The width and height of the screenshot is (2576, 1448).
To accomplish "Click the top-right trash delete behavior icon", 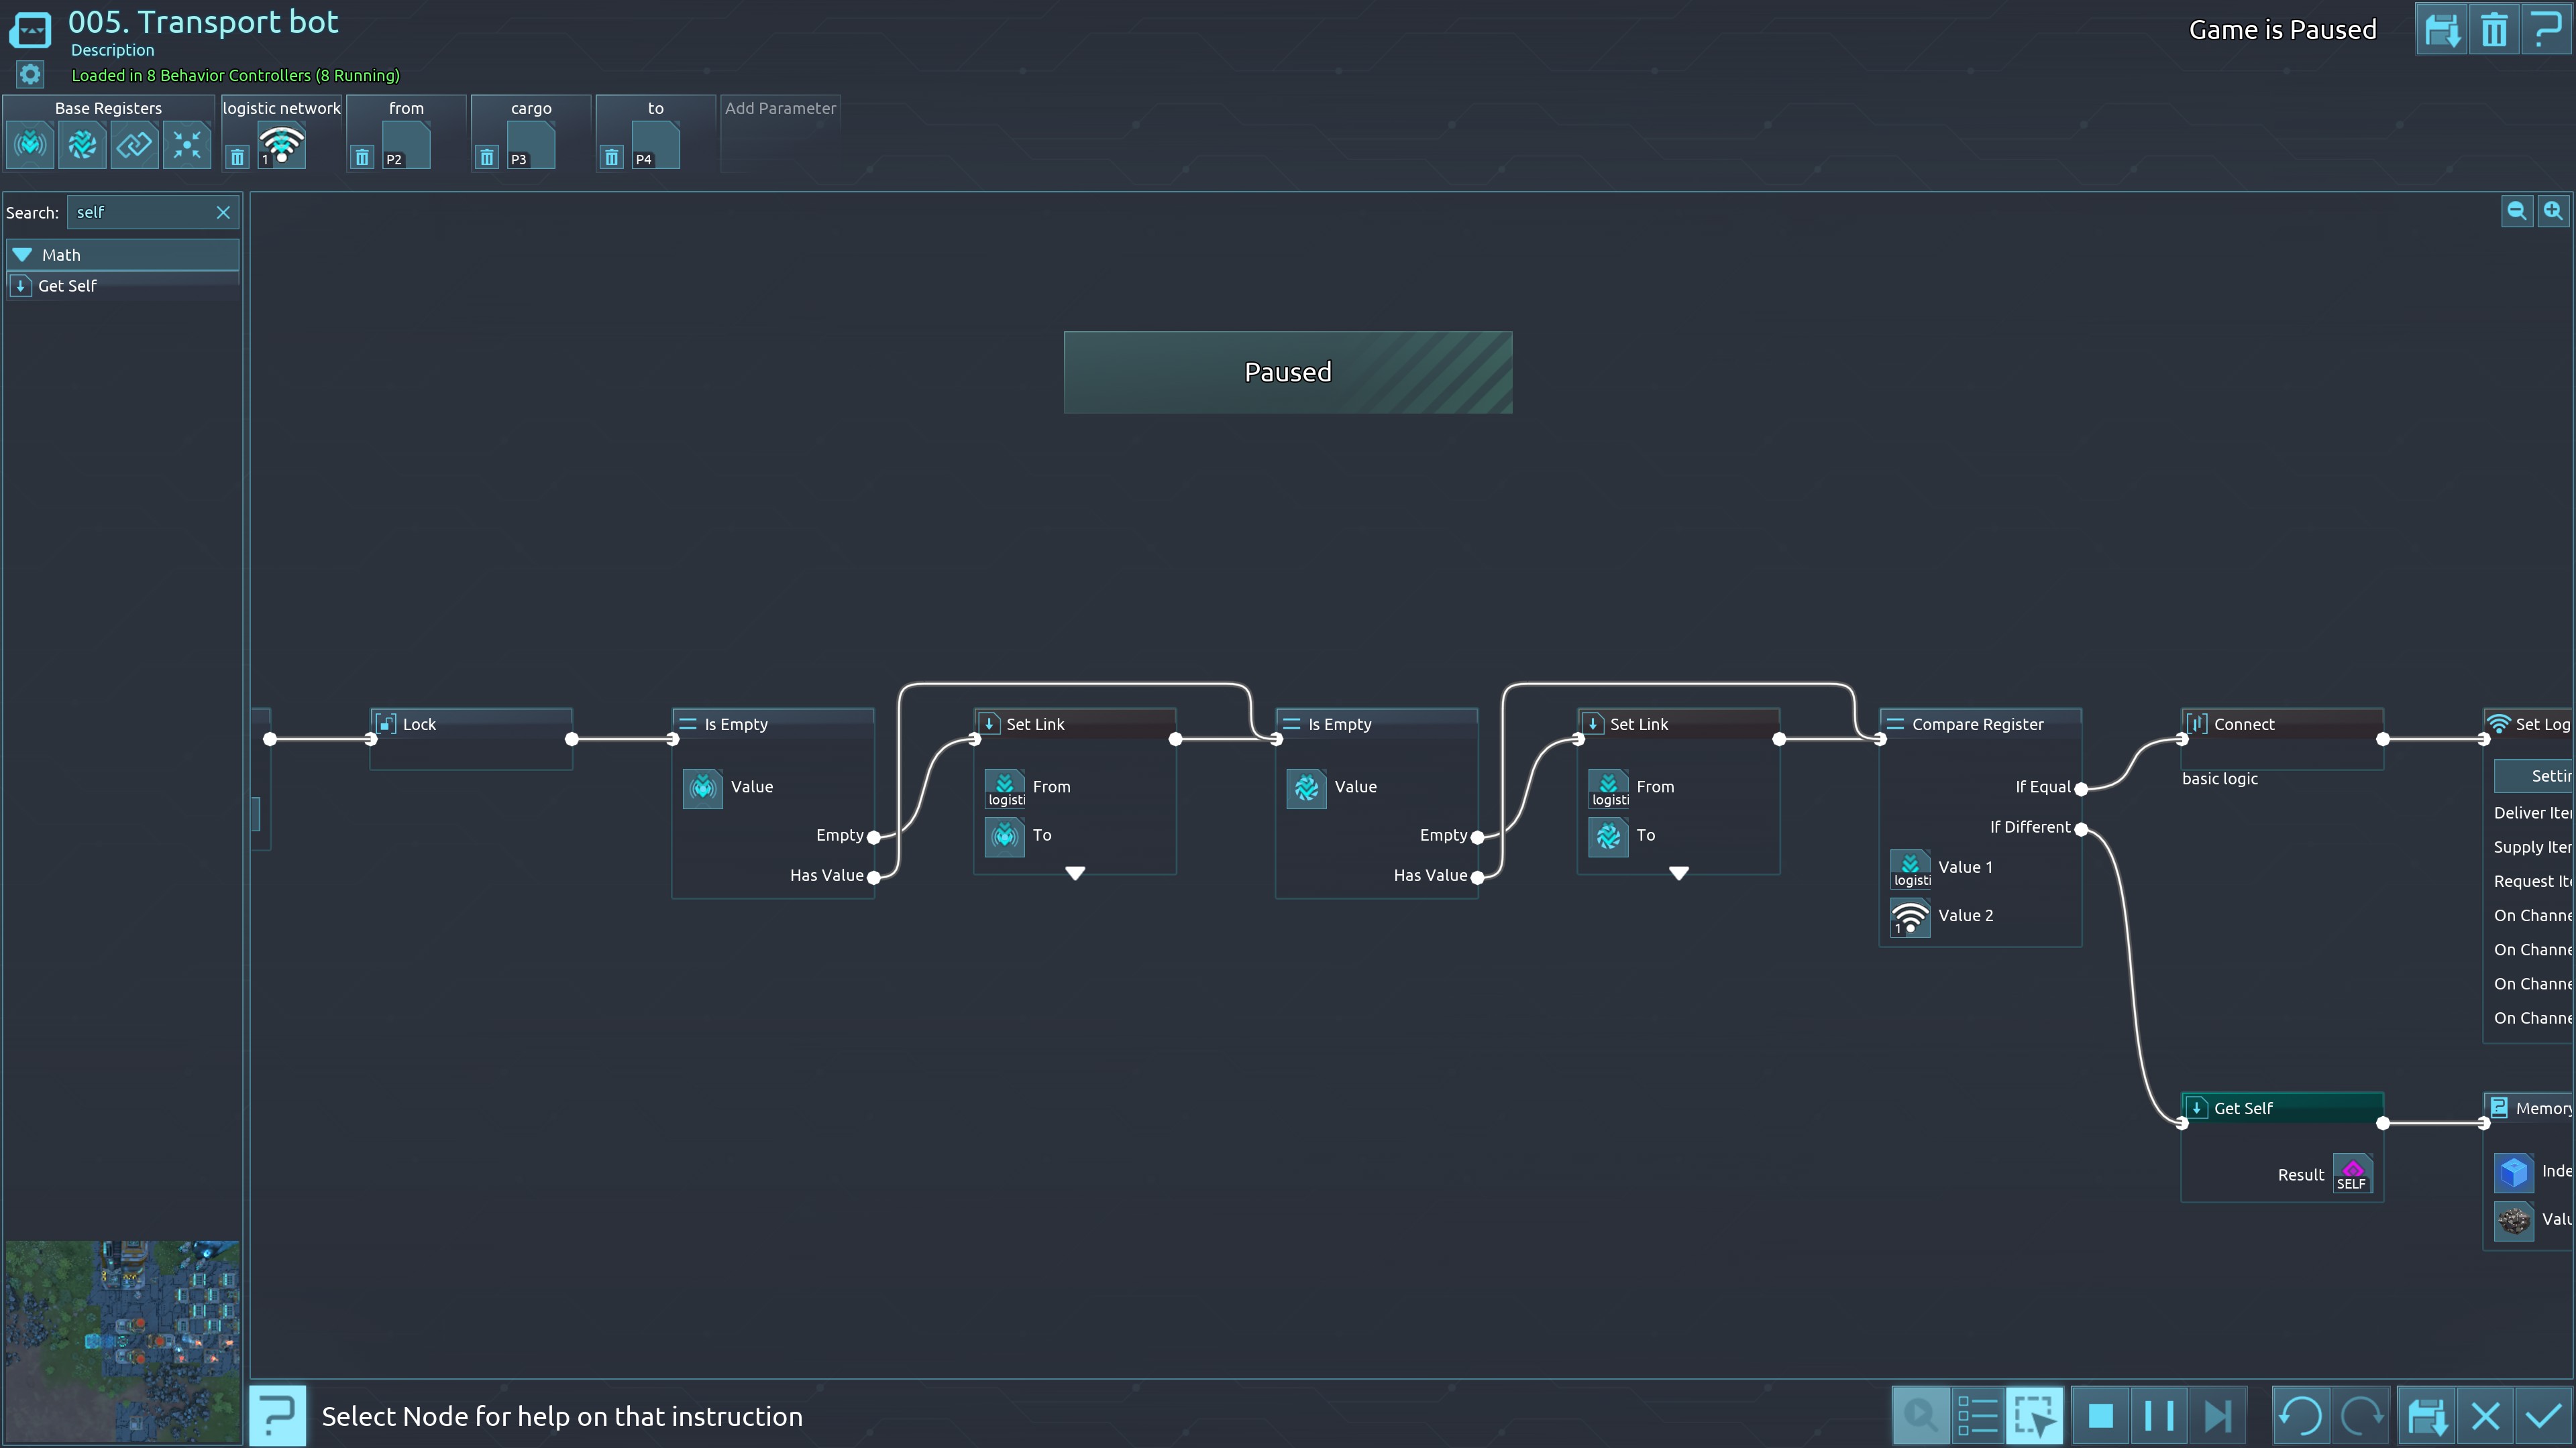I will point(2494,30).
